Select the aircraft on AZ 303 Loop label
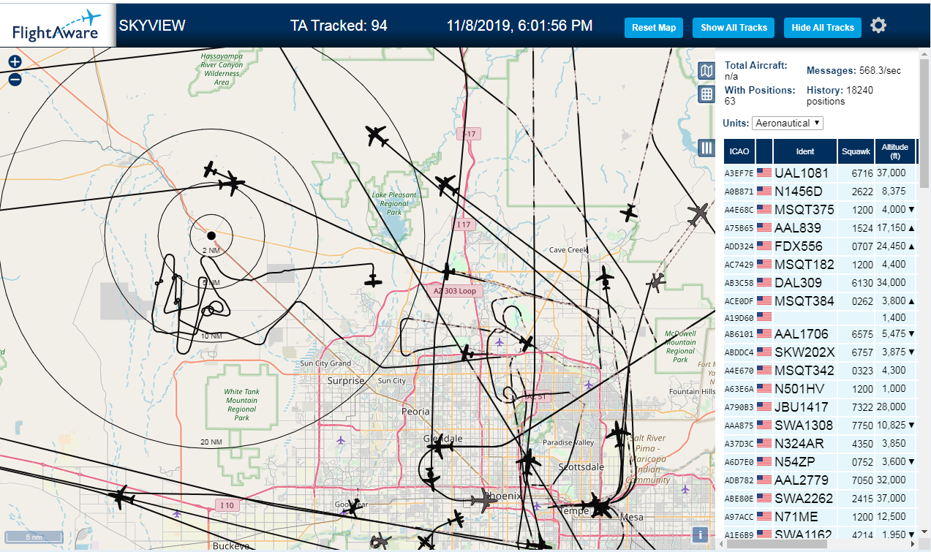 448,272
